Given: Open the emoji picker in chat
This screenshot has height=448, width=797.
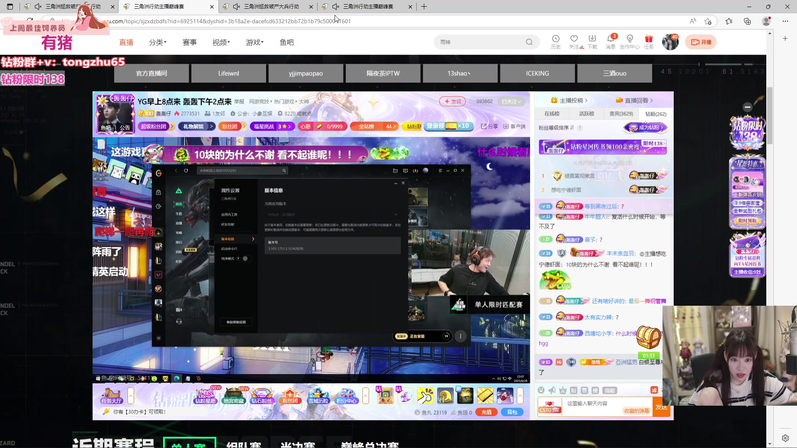Looking at the screenshot, I should [541, 390].
